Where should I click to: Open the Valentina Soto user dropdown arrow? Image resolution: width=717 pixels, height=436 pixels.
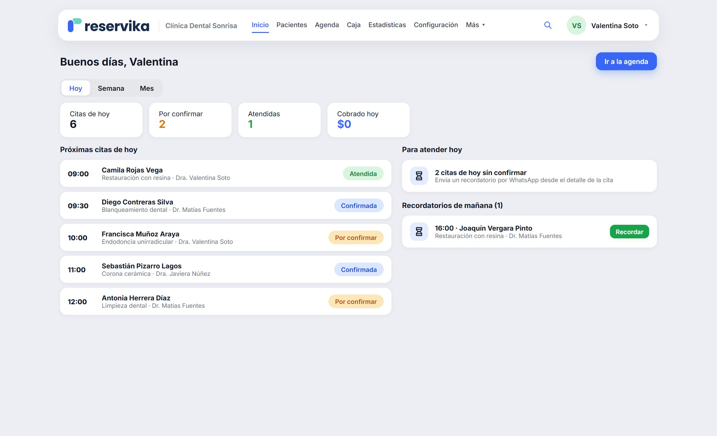(646, 25)
